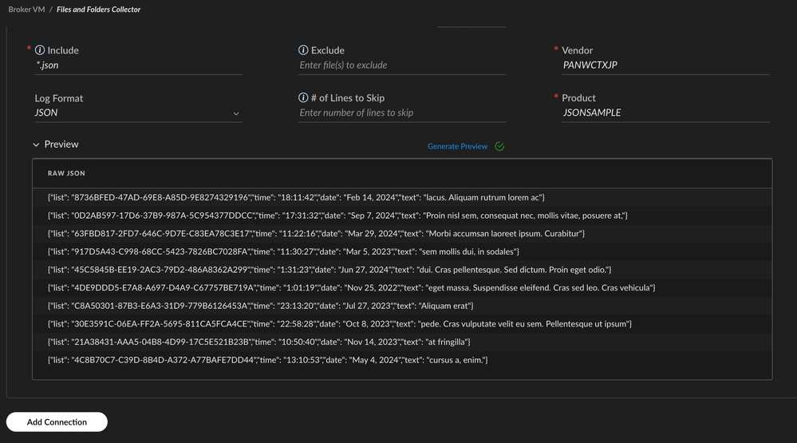Click the Generate Preview link
The height and width of the screenshot is (443, 797).
click(457, 146)
